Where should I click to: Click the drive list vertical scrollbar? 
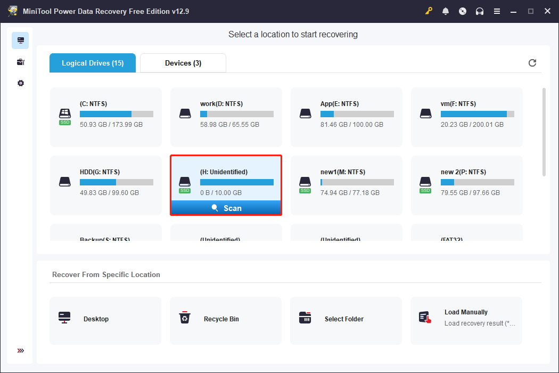point(544,132)
